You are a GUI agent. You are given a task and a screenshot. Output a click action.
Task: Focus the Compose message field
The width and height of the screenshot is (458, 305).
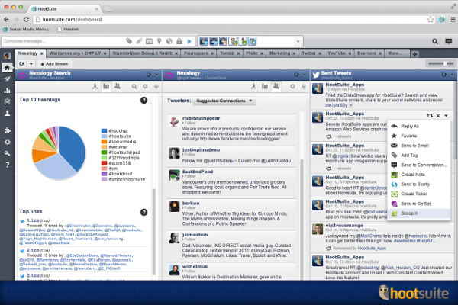[63, 41]
